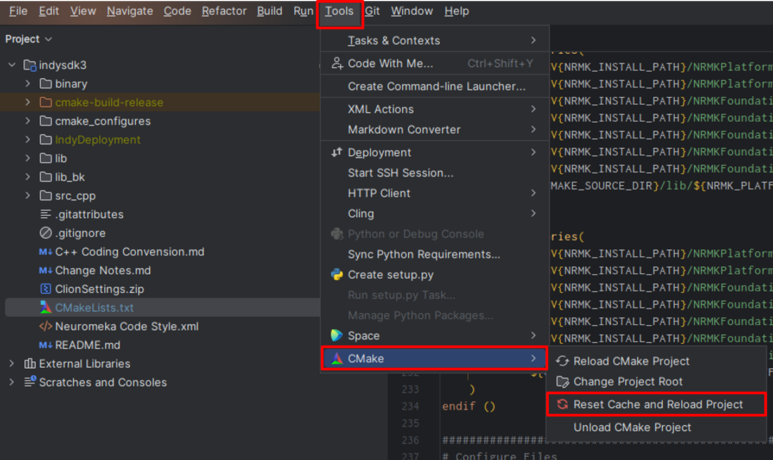Click Neuromeka Code Style.xml file icon
The image size is (773, 460).
46,326
